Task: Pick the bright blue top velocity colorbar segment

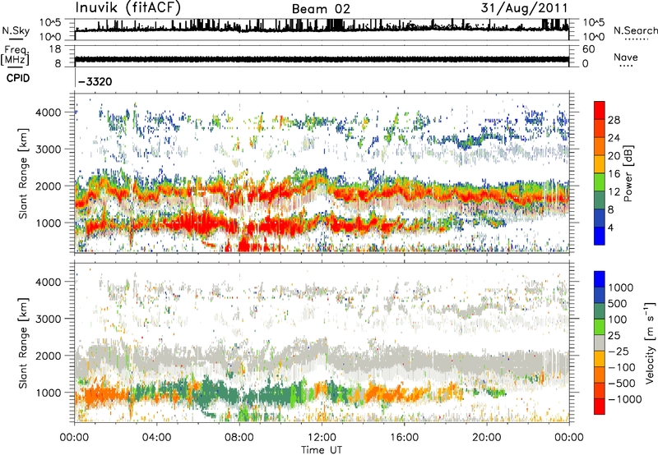Action: coord(600,279)
